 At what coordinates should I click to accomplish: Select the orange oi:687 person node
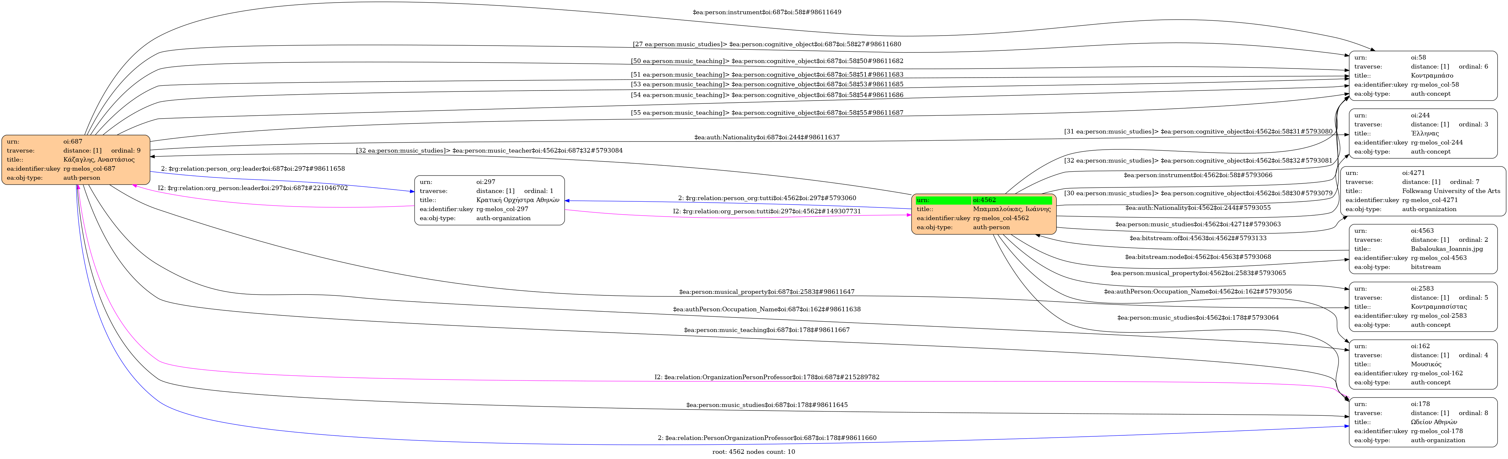76,159
